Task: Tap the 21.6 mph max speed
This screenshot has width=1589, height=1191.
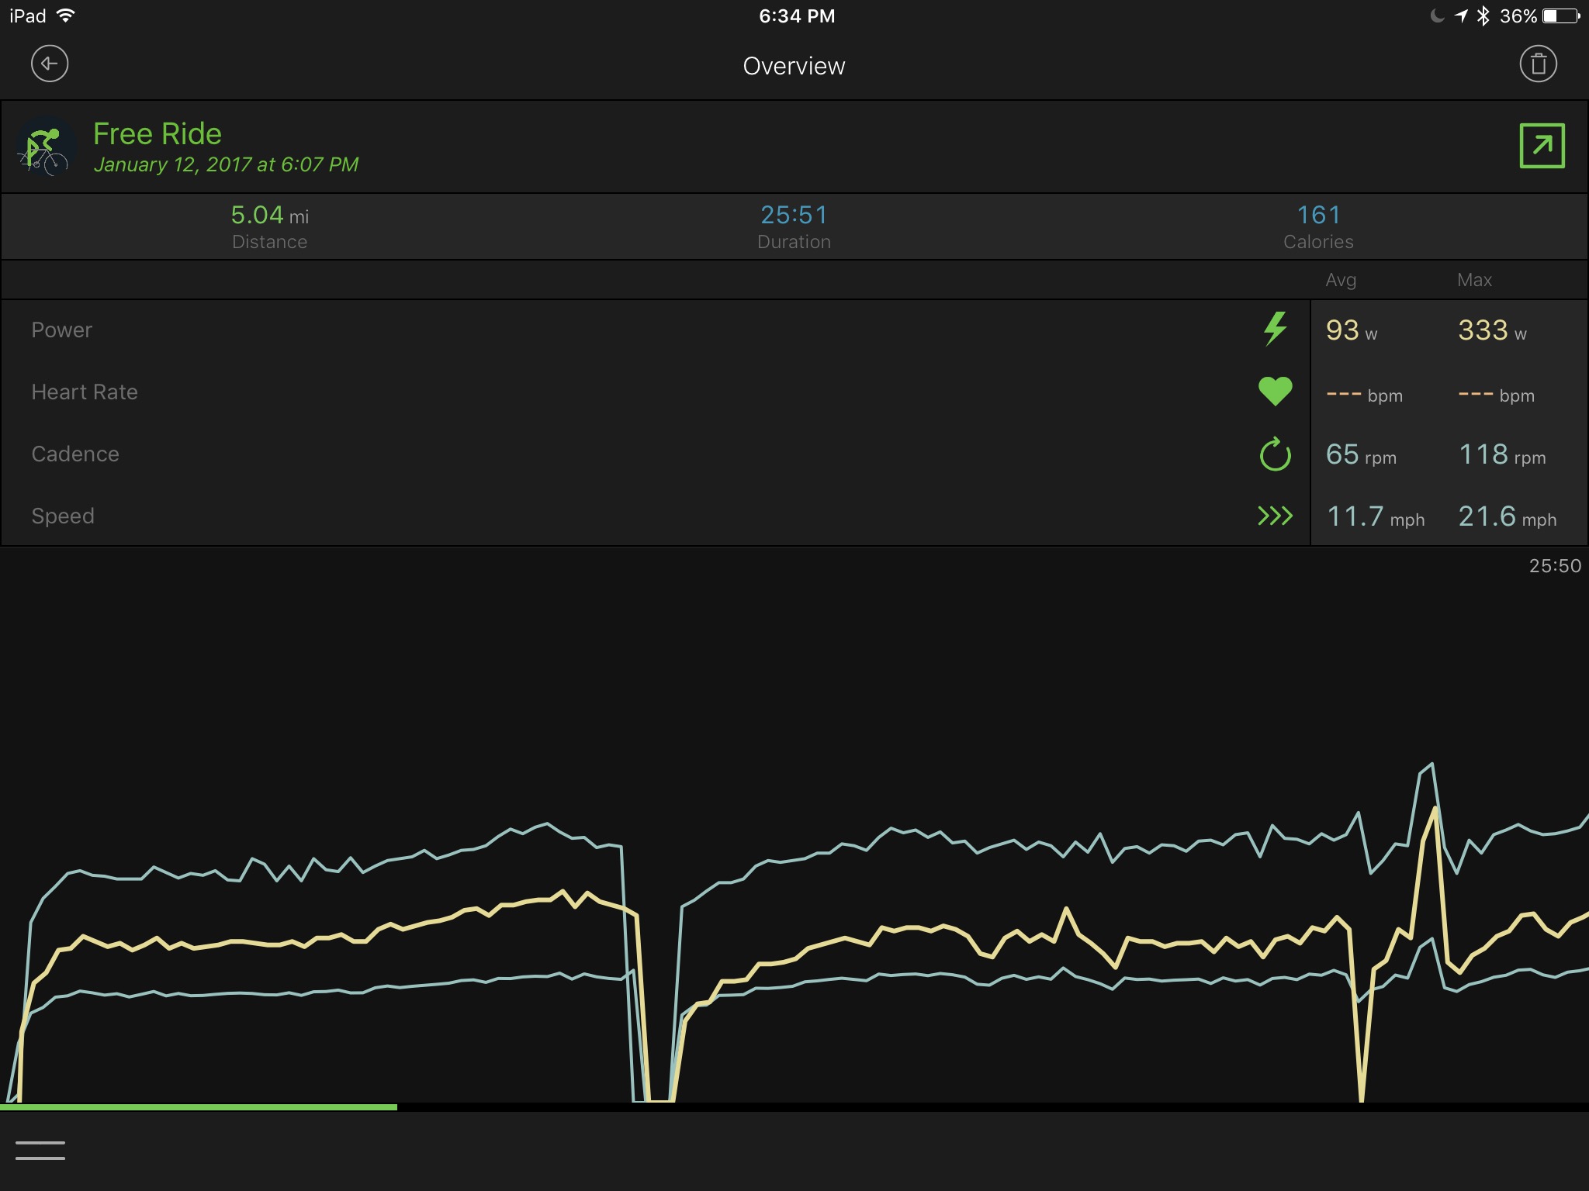Action: pyautogui.click(x=1508, y=516)
